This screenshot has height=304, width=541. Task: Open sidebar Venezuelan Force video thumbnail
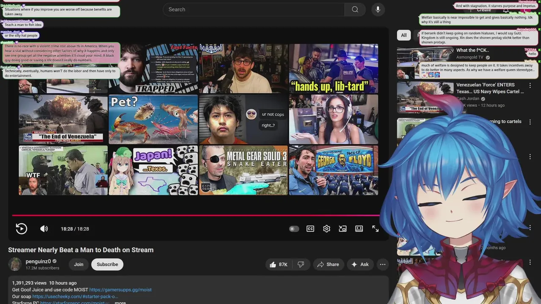(x=425, y=97)
